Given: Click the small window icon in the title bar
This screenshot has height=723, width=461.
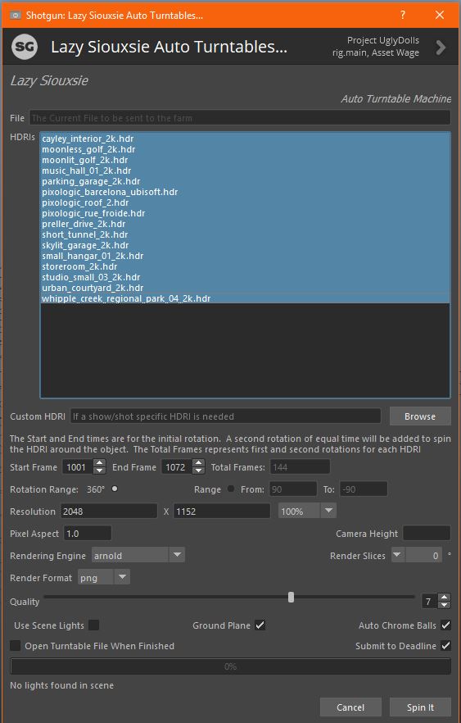Looking at the screenshot, I should tap(16, 16).
